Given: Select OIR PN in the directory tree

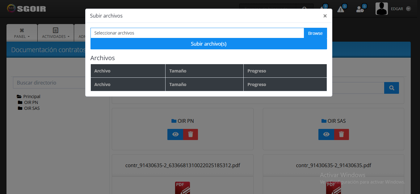Looking at the screenshot, I should click(31, 102).
